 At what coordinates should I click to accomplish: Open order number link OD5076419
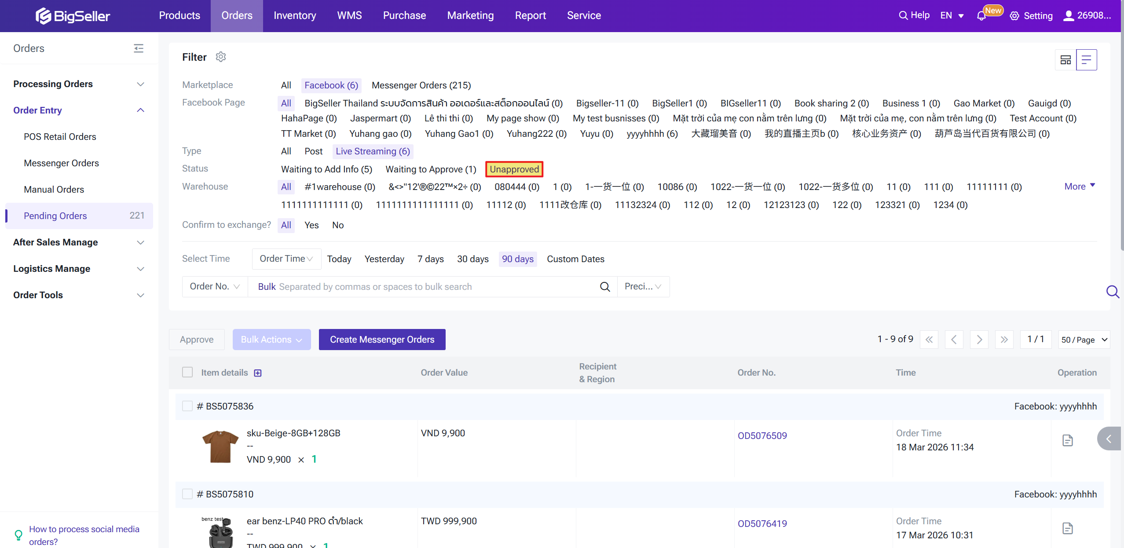(762, 523)
